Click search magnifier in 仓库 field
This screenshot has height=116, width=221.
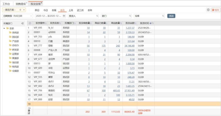point(163,16)
